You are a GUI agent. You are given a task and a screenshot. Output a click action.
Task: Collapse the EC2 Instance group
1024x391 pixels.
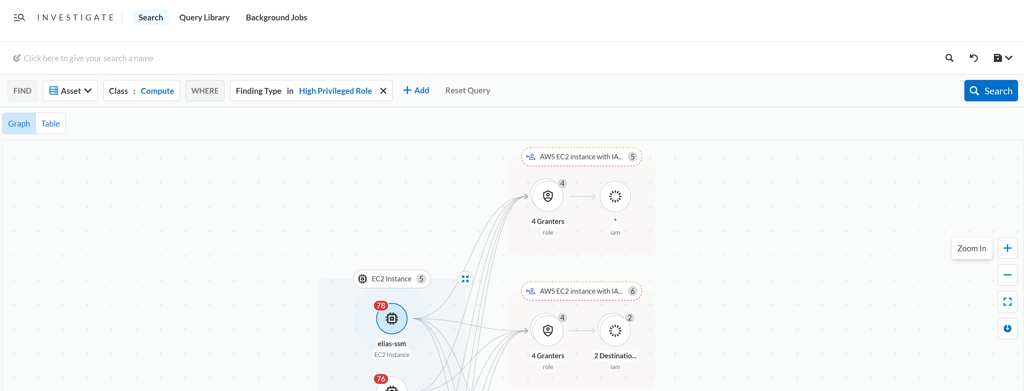tap(465, 279)
